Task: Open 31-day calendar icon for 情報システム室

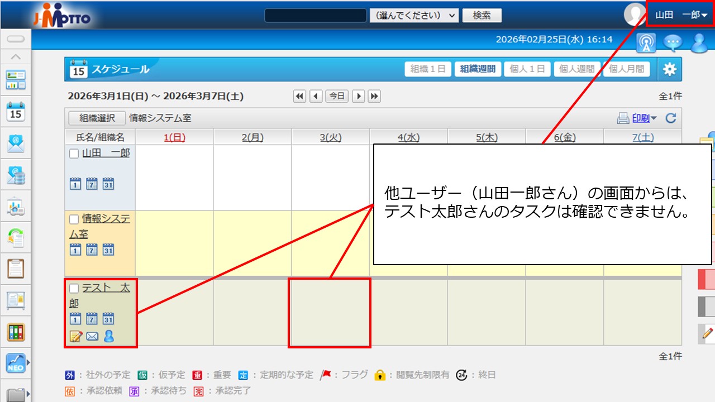Action: (x=108, y=249)
